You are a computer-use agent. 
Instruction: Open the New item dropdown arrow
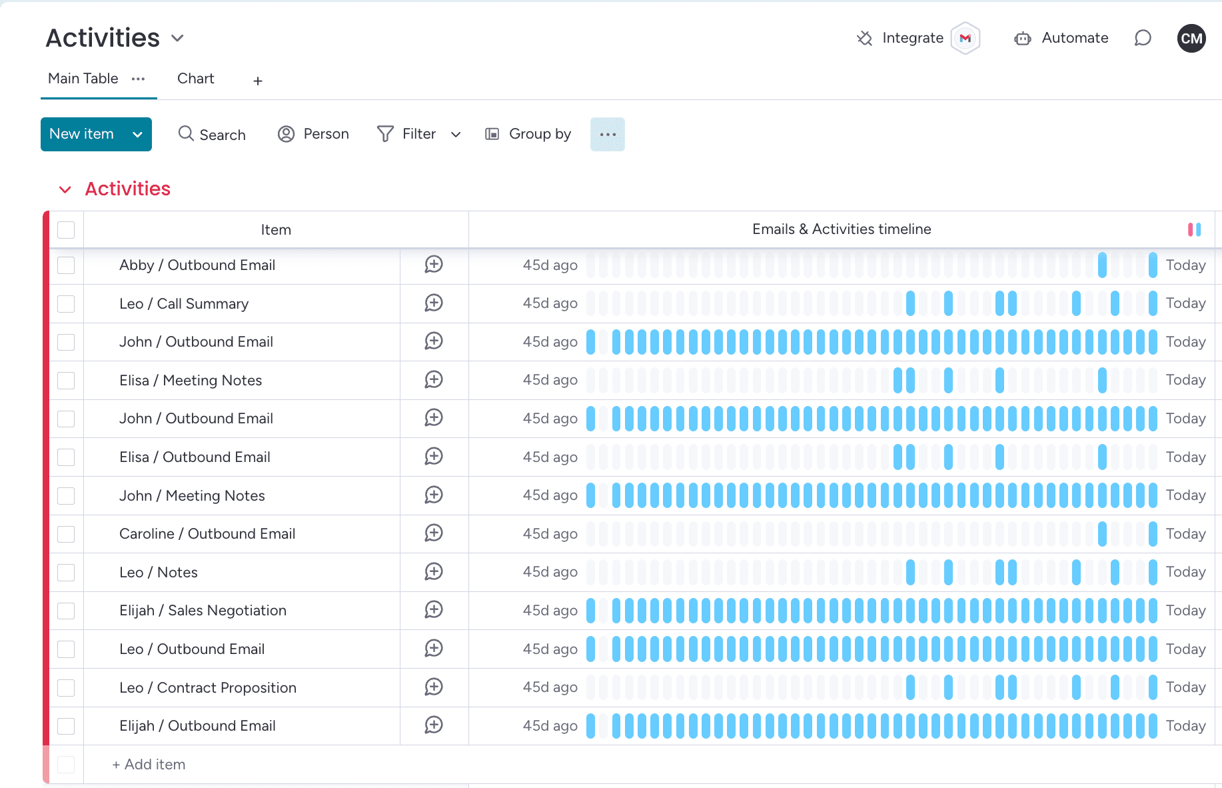(137, 134)
